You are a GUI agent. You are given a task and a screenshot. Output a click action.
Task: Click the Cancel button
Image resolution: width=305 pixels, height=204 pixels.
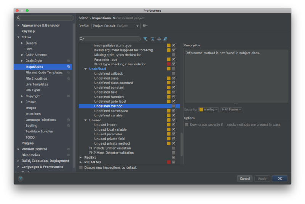245,178
